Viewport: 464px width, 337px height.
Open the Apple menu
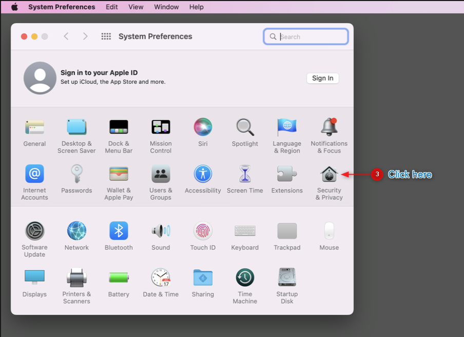click(x=14, y=7)
